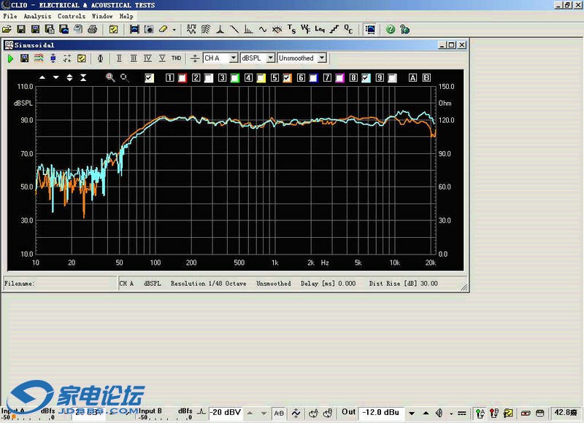584x423 pixels.
Task: Click the T&S parameters icon
Action: click(x=291, y=30)
